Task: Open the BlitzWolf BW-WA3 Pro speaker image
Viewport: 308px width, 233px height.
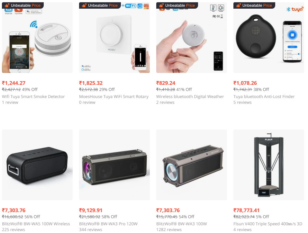Action: (114, 165)
